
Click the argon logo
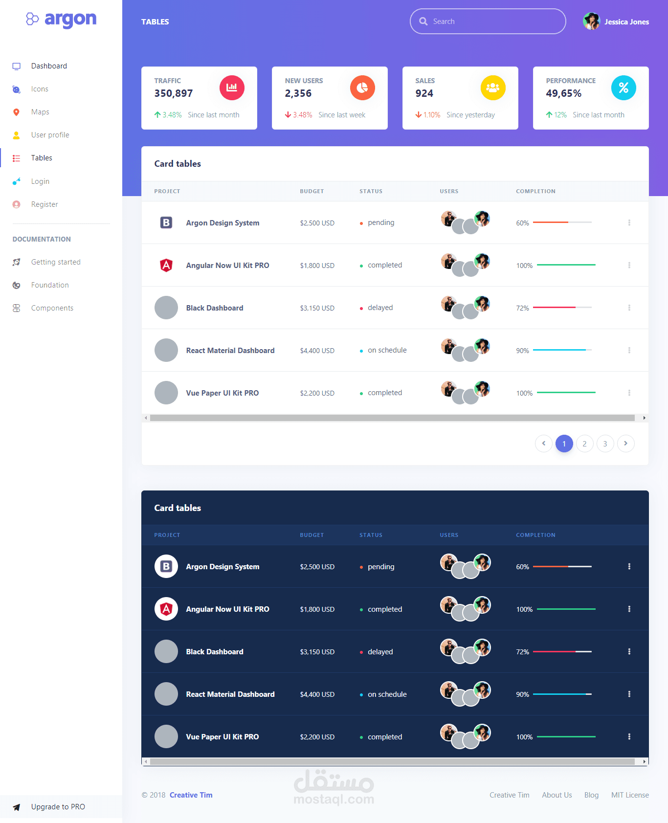pyautogui.click(x=61, y=20)
